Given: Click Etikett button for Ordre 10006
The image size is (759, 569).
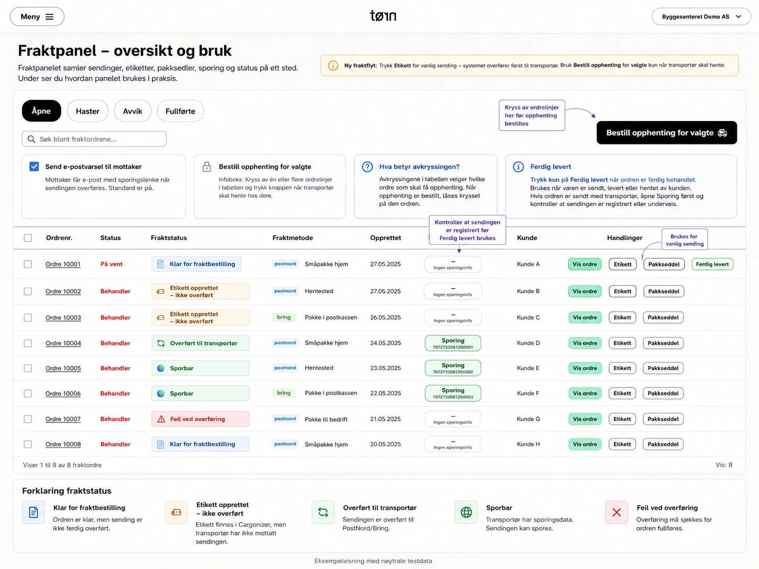Looking at the screenshot, I should point(623,393).
